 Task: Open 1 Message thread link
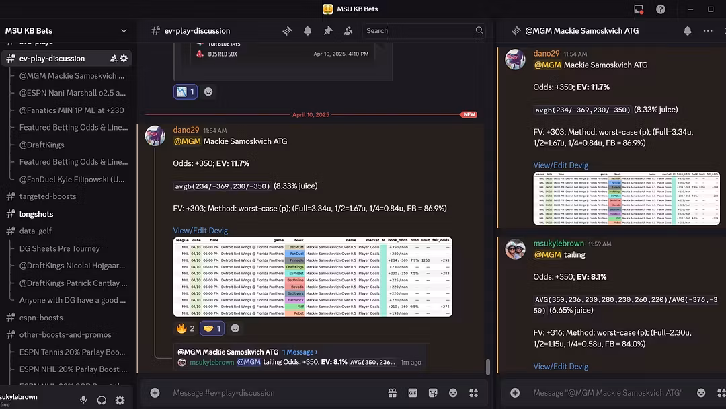click(x=300, y=352)
